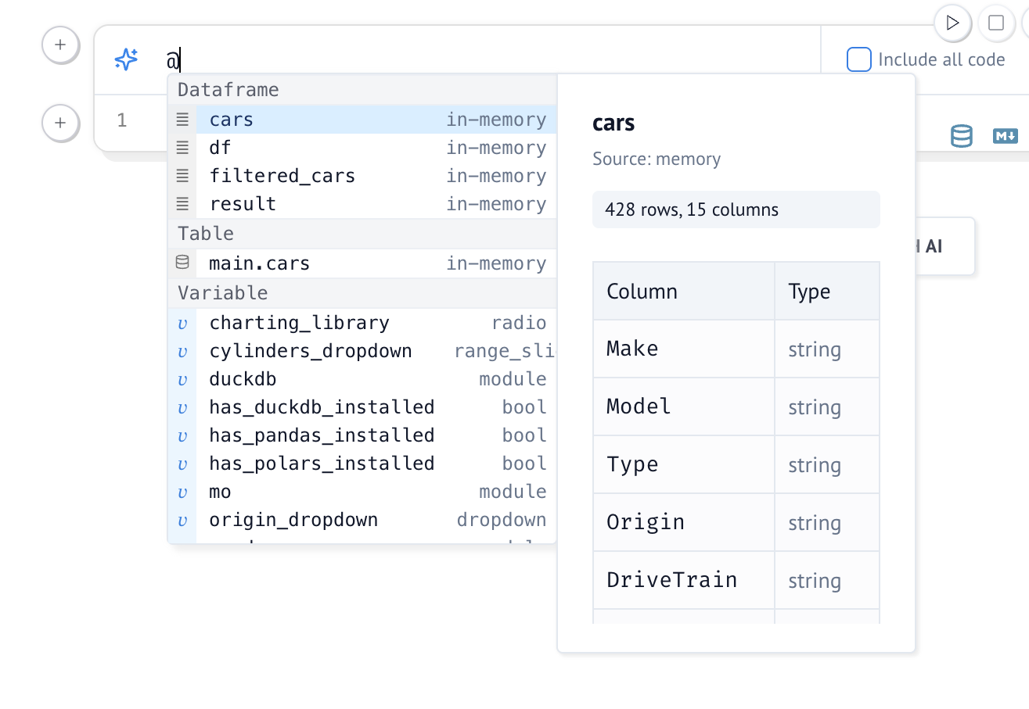Click the Source: memory label
1029x709 pixels.
point(657,159)
